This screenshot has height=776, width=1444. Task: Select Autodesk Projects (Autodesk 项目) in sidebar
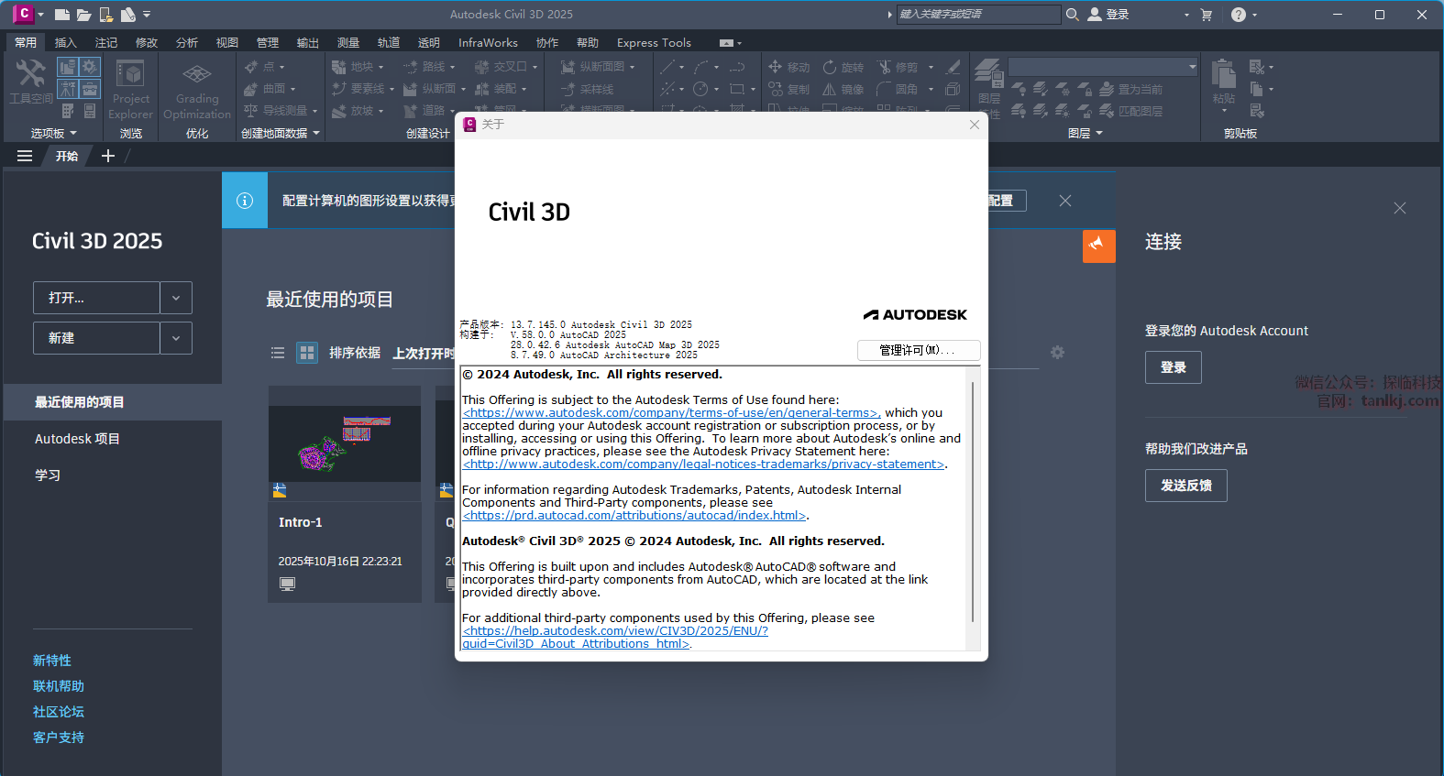tap(77, 439)
